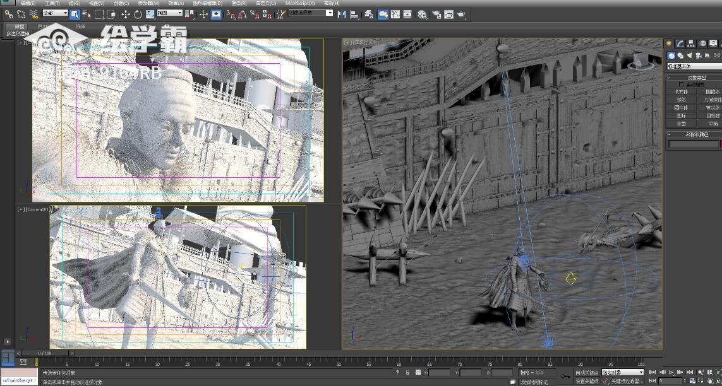Image resolution: width=722 pixels, height=386 pixels.
Task: Toggle Angle Snap
Action: [243, 15]
